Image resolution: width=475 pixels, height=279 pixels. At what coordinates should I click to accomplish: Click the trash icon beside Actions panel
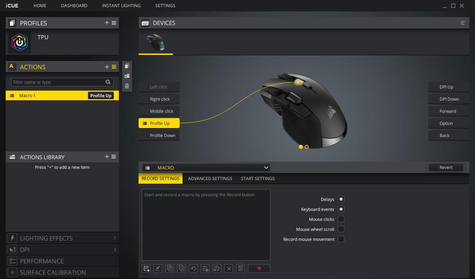[x=127, y=86]
